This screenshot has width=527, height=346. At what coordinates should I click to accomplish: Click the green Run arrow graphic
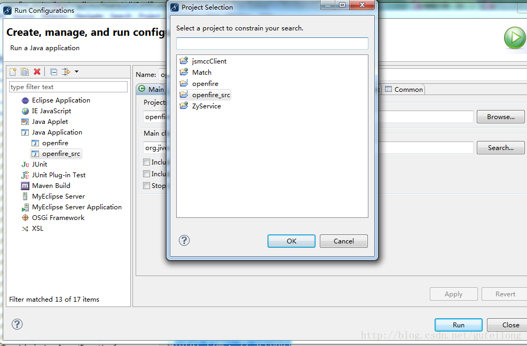click(x=515, y=38)
